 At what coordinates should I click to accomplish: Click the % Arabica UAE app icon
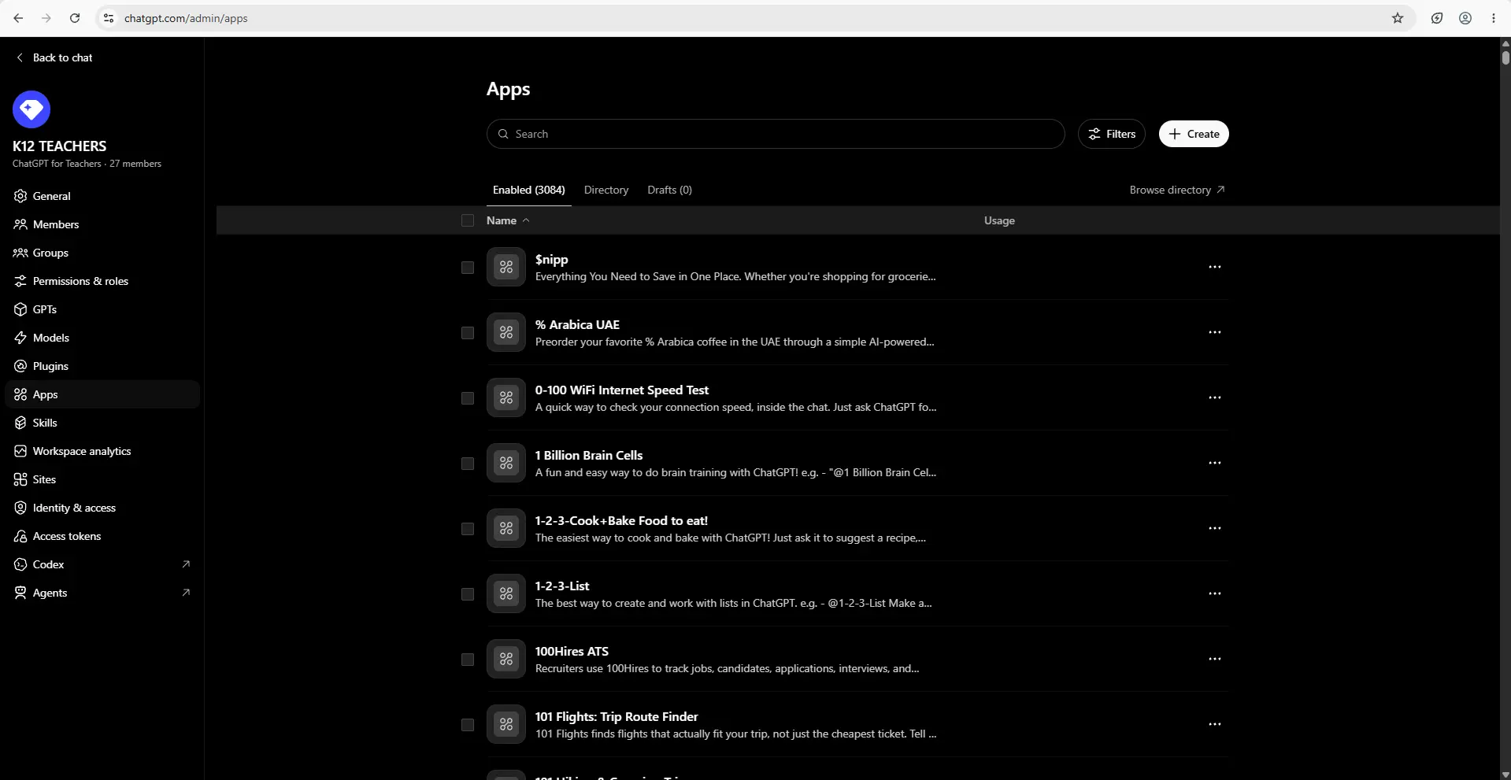coord(506,333)
